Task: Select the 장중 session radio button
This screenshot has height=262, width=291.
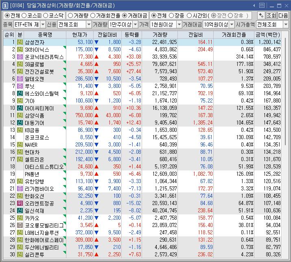Action: 171,15
